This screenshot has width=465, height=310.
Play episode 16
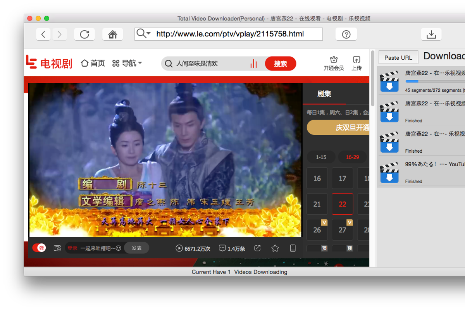pos(317,178)
